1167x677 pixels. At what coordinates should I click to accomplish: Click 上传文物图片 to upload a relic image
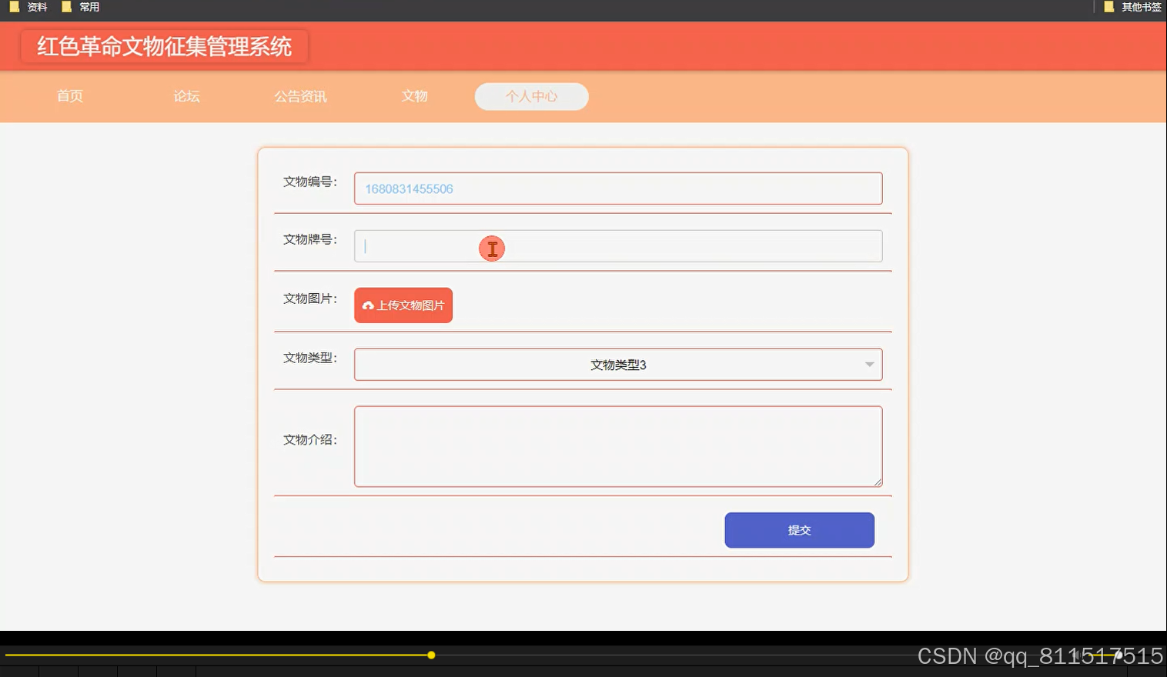(403, 305)
